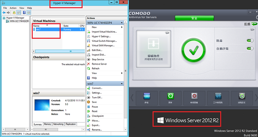Screen dimensions: 258x137
Task: Open the File menu
Action: click(5, 8)
